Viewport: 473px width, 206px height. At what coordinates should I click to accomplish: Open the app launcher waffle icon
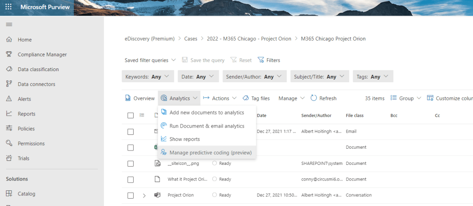click(x=8, y=8)
